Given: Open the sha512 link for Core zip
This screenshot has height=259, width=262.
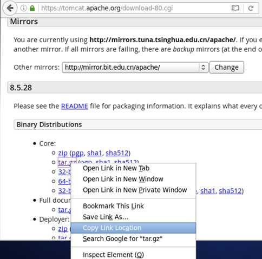Looking at the screenshot, I should tap(117, 153).
